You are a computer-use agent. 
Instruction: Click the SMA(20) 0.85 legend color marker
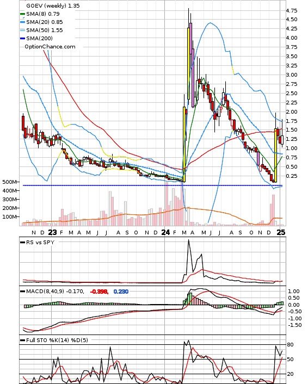pos(22,22)
